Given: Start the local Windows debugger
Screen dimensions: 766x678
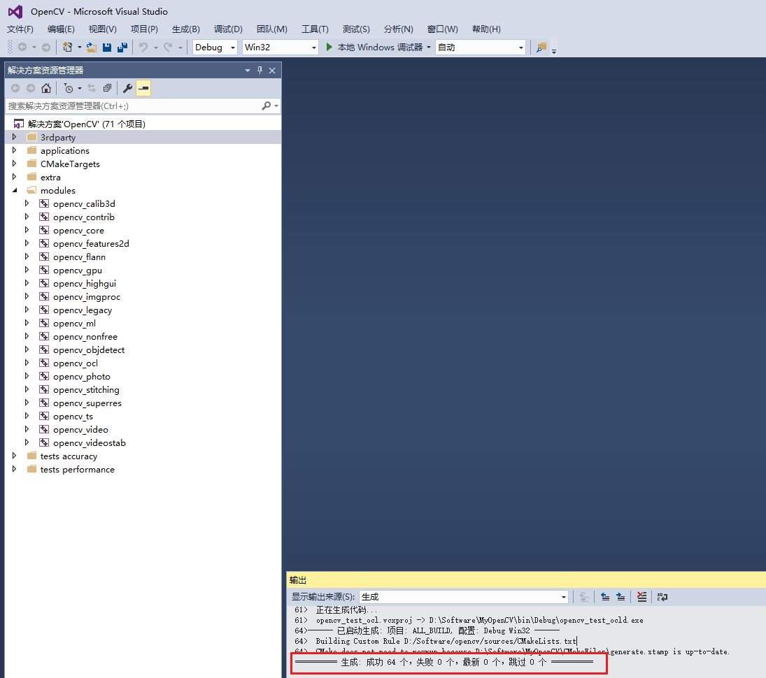Looking at the screenshot, I should [374, 48].
